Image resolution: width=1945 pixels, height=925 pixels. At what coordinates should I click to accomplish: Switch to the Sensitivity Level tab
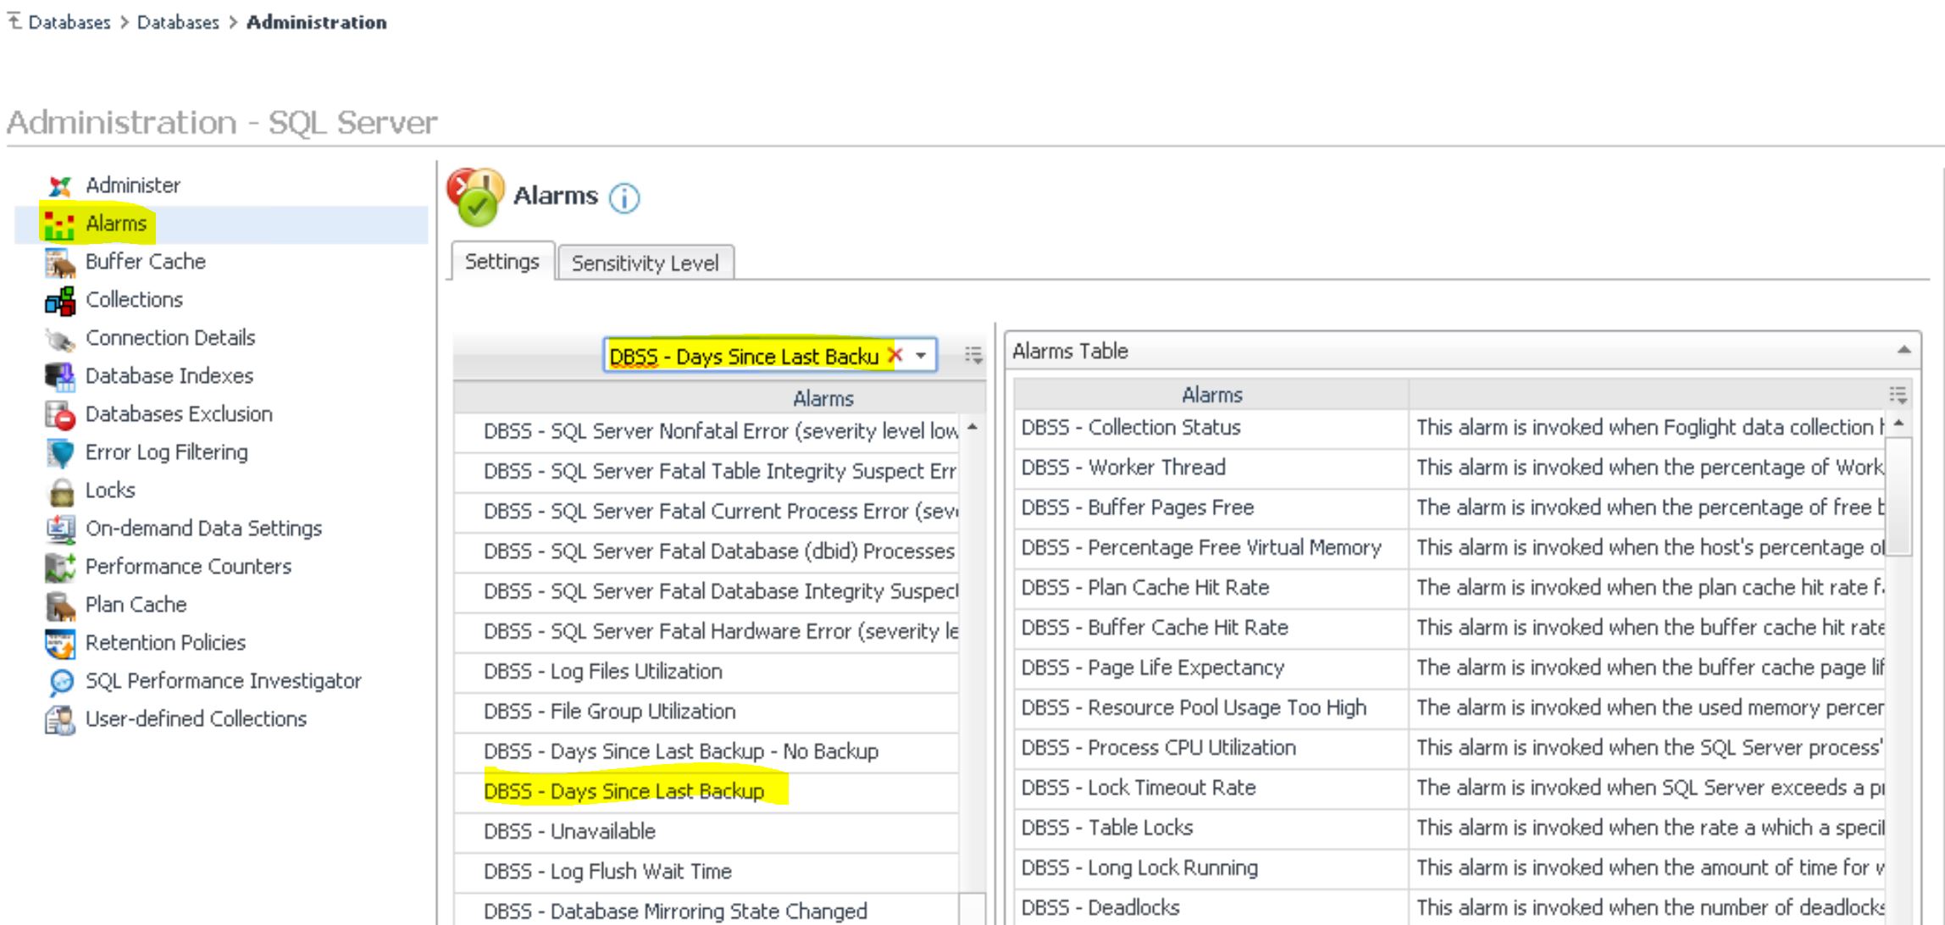645,263
